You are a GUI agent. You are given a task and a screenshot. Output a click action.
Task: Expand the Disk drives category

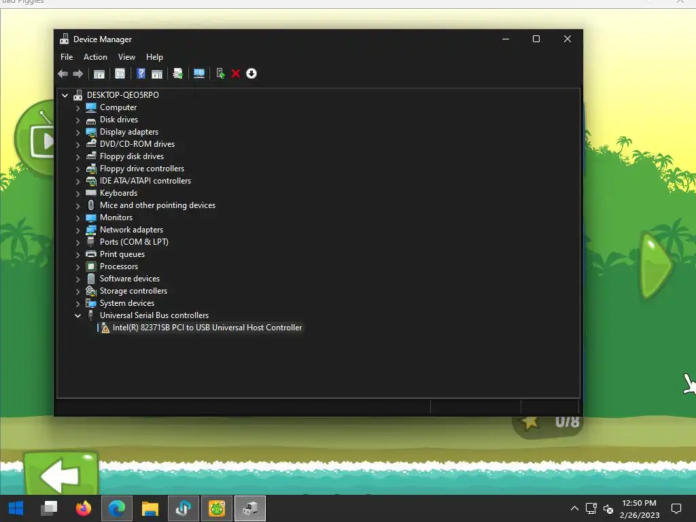(x=78, y=120)
